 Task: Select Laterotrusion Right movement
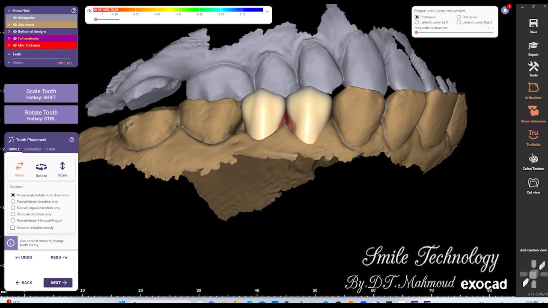pos(459,22)
